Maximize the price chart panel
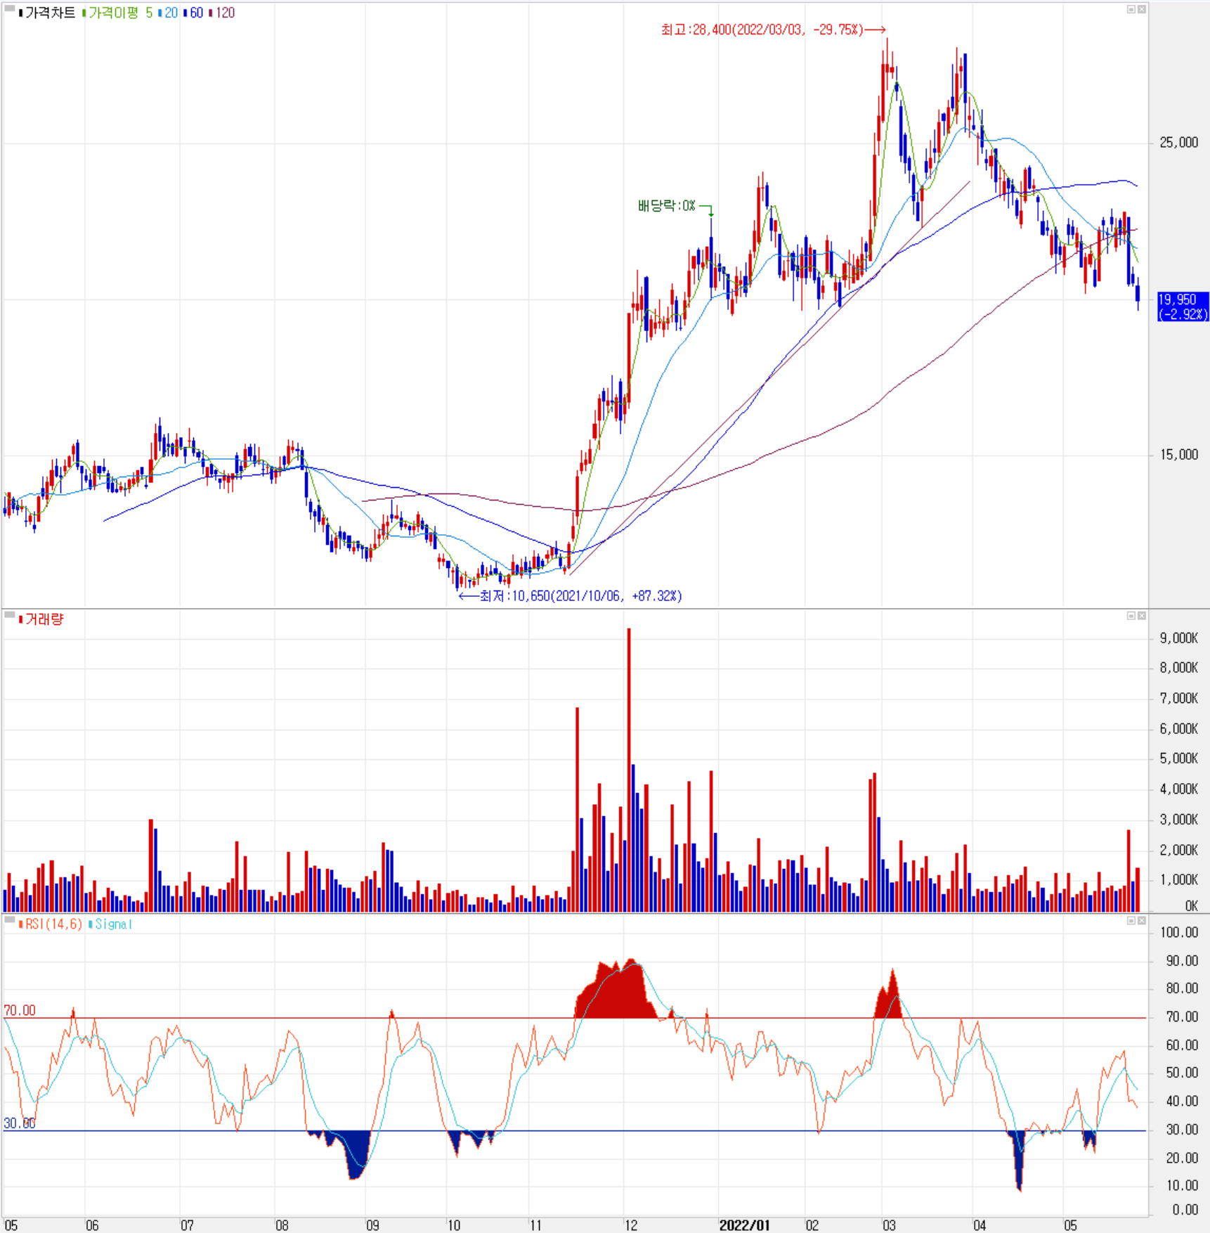Viewport: 1210px width, 1233px height. point(1131,9)
